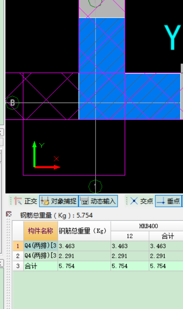183x309 pixels.
Task: Click row 1 value under column 12
Action: (x=130, y=246)
